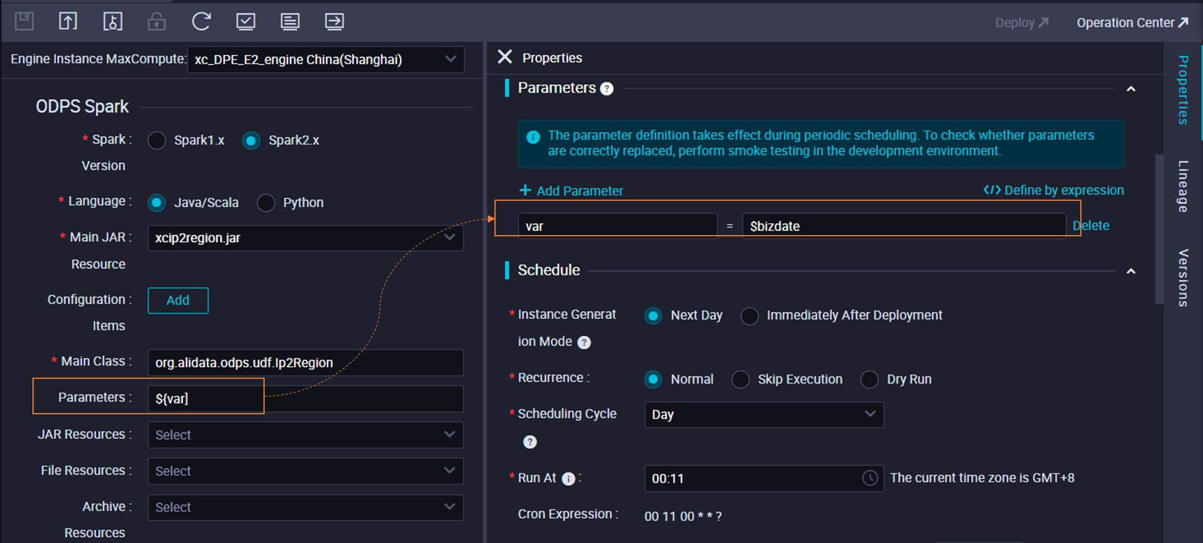Switch to the Lineage side tab
Screen dimensions: 1203x543
click(1183, 186)
